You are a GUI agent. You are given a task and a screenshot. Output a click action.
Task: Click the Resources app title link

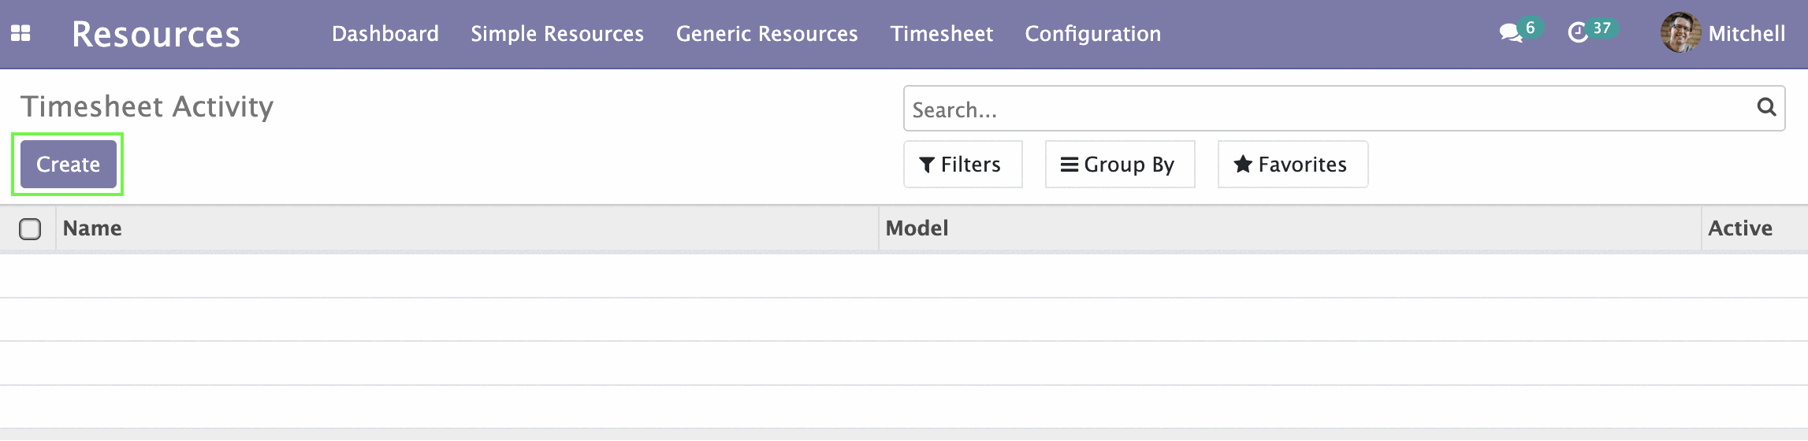(156, 34)
